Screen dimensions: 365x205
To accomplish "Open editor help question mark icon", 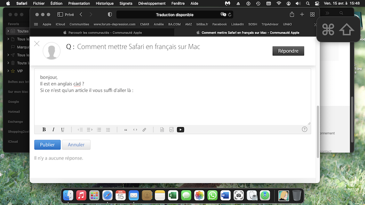I will click(305, 129).
